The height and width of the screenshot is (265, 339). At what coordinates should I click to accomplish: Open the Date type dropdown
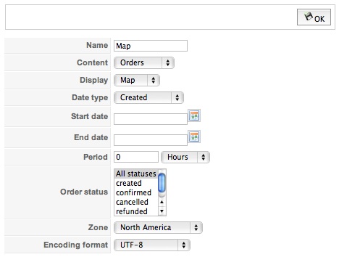click(148, 97)
